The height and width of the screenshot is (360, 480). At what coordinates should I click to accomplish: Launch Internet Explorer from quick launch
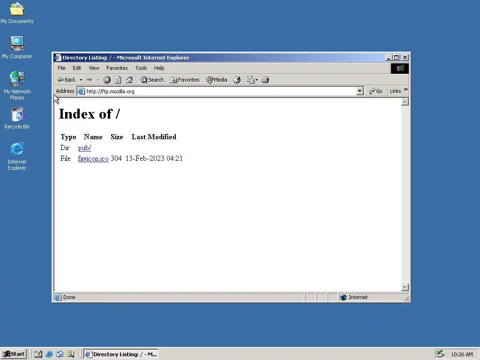(x=49, y=354)
